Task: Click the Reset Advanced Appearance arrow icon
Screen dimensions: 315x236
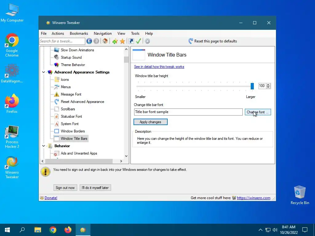Action: (x=57, y=101)
